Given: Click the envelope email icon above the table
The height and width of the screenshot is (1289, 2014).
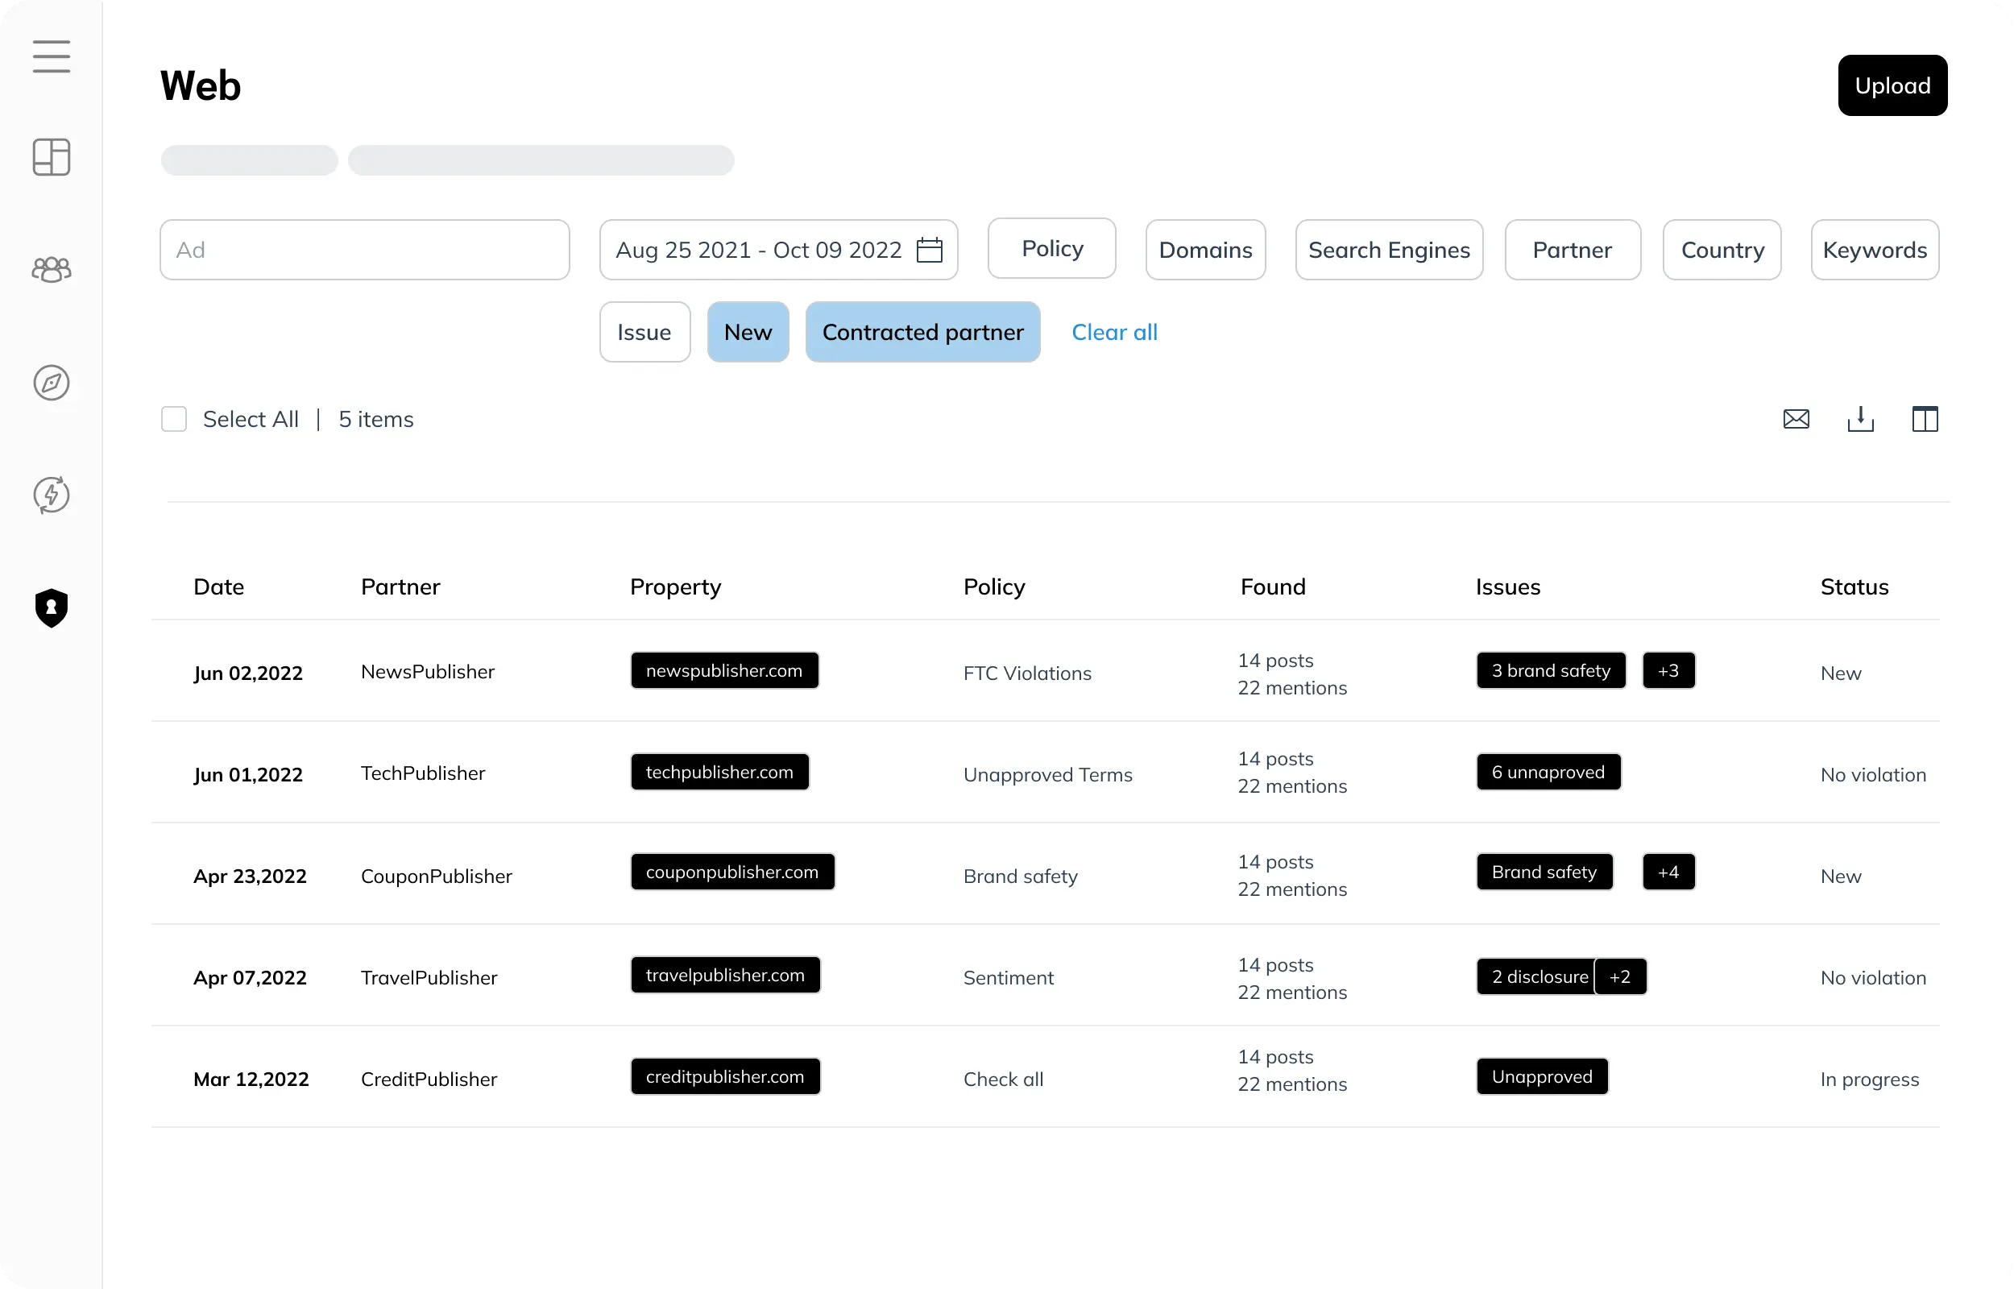Looking at the screenshot, I should pos(1796,418).
